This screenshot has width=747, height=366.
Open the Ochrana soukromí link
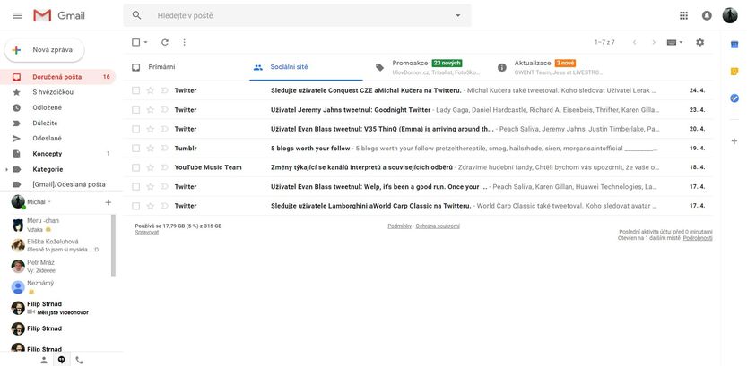click(438, 226)
